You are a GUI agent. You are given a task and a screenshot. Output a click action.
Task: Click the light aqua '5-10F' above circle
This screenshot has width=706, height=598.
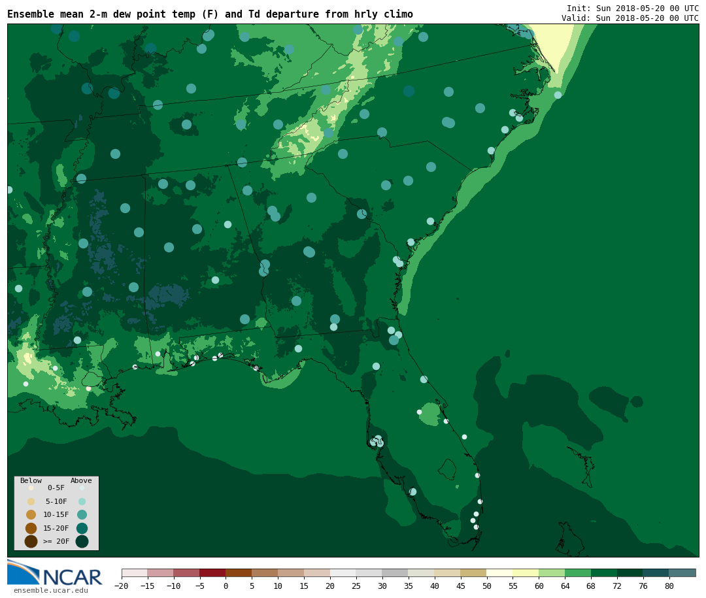click(82, 502)
